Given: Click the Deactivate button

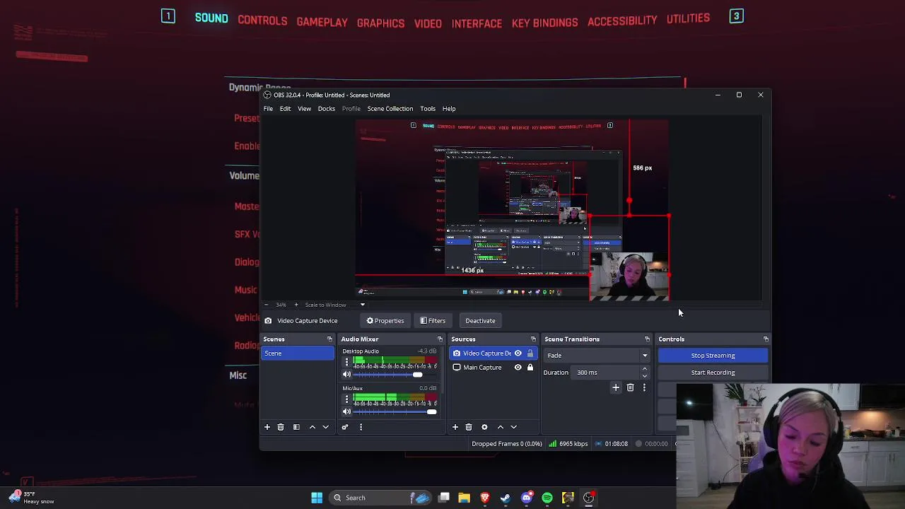Looking at the screenshot, I should [x=480, y=321].
